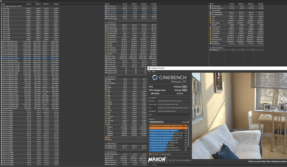Click the CPU PPT power icon
The height and width of the screenshot is (167, 287).
tap(106, 54)
